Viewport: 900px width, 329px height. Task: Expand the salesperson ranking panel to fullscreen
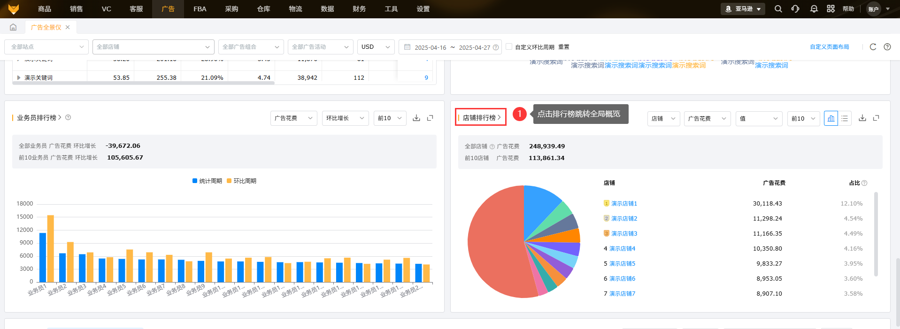click(x=430, y=118)
